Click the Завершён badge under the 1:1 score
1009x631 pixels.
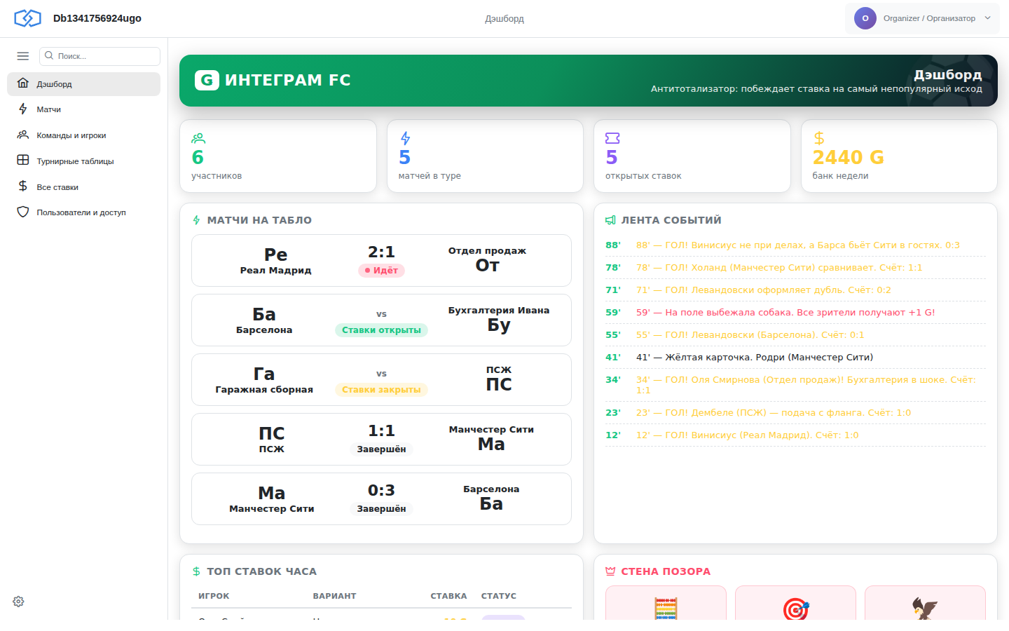pyautogui.click(x=381, y=449)
